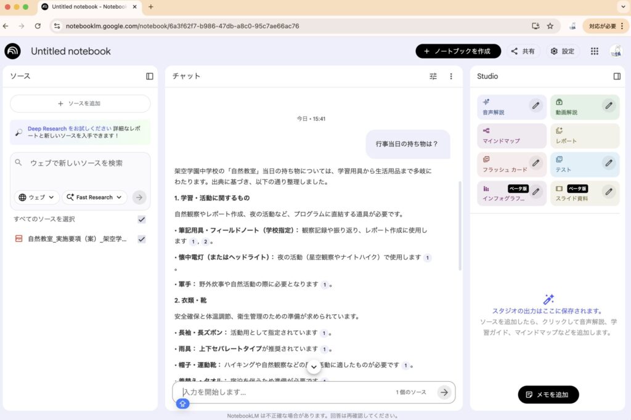Click edit pencil on 動画解説 card

tap(609, 106)
